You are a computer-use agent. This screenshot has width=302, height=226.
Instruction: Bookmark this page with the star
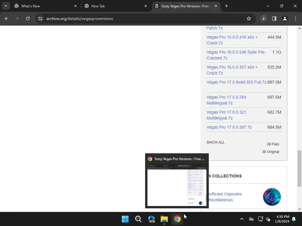point(249,19)
